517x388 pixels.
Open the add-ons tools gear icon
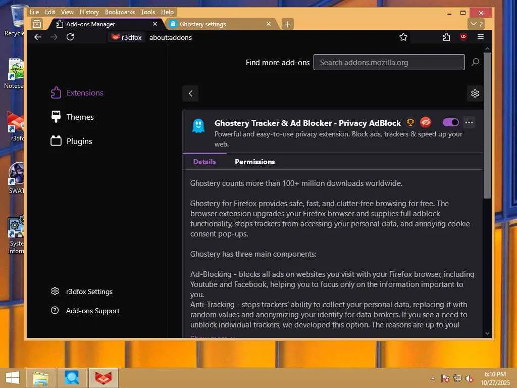(x=475, y=93)
